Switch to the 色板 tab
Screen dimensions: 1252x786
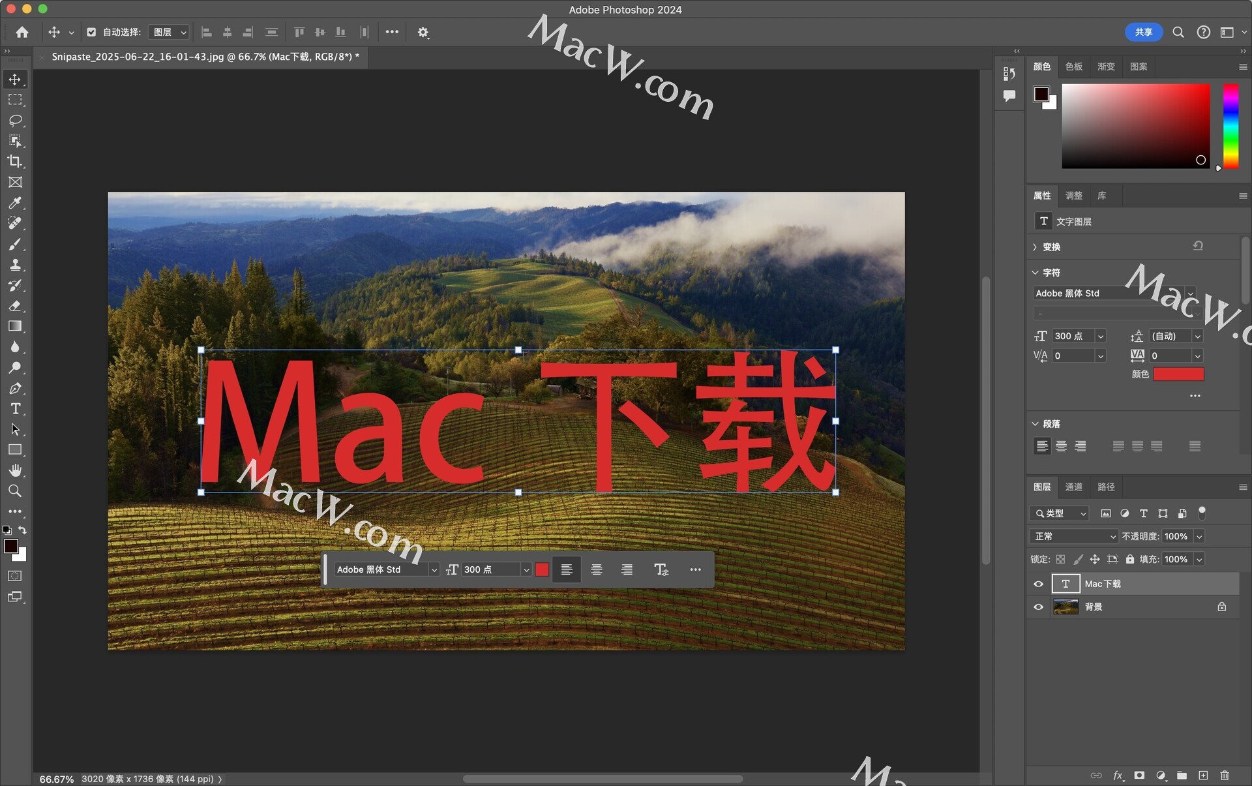tap(1074, 67)
